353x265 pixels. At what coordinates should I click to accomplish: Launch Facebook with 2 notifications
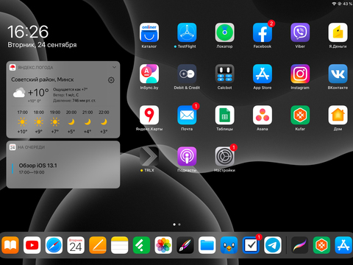tap(263, 32)
